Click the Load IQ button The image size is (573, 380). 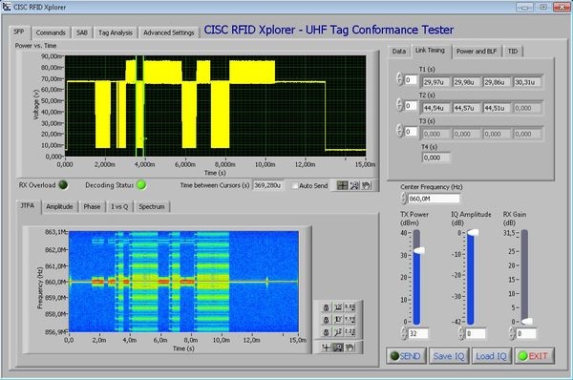click(491, 356)
